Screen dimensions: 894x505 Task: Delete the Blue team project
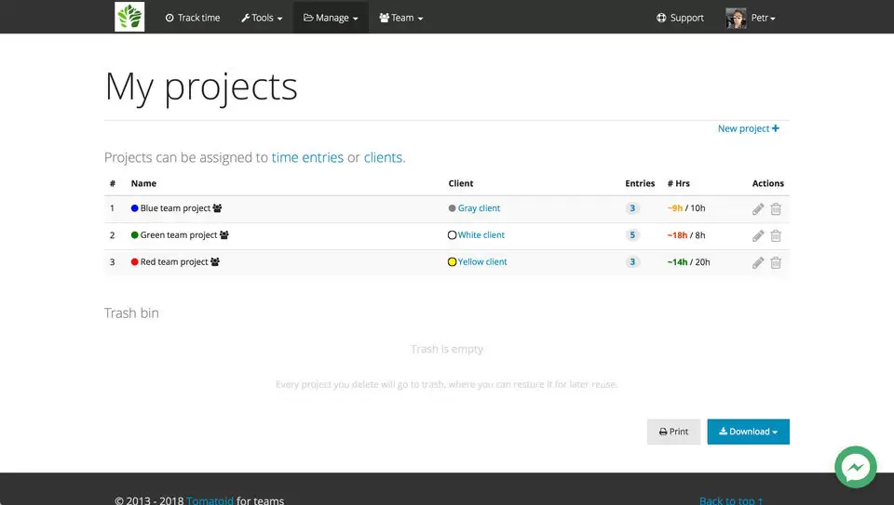pos(776,209)
